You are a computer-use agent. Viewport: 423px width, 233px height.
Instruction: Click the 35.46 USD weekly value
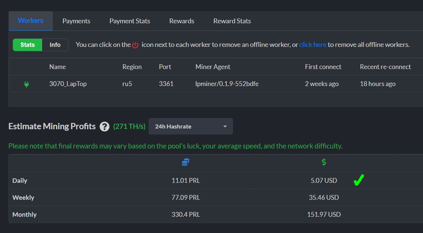pyautogui.click(x=324, y=198)
